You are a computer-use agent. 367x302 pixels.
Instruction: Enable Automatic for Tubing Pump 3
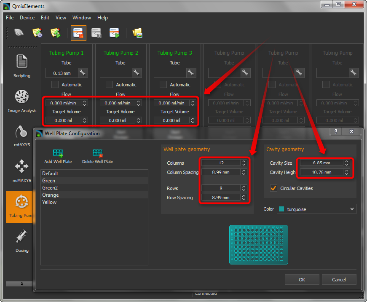(x=163, y=85)
